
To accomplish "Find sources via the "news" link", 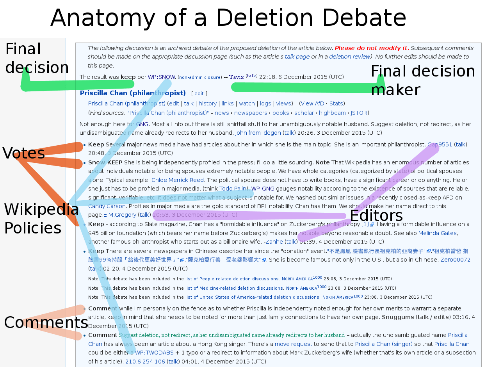I will pyautogui.click(x=222, y=113).
